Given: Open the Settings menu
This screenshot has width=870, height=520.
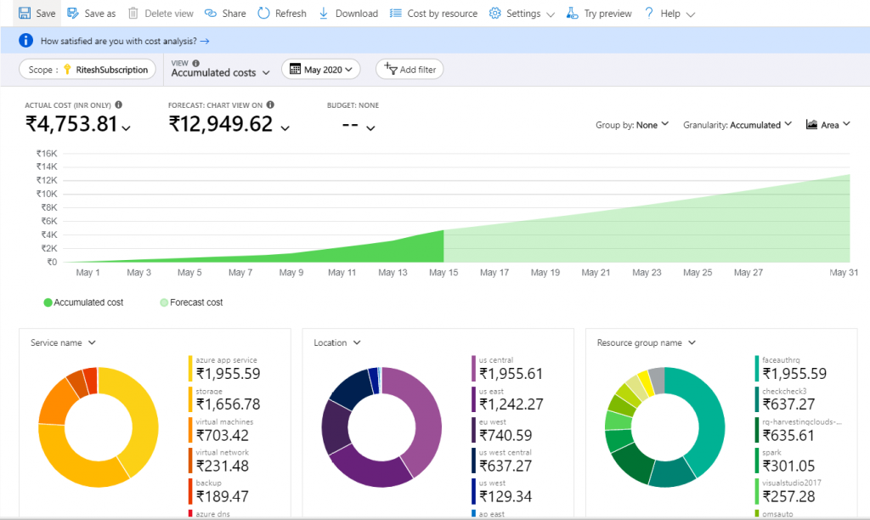Looking at the screenshot, I should 522,14.
